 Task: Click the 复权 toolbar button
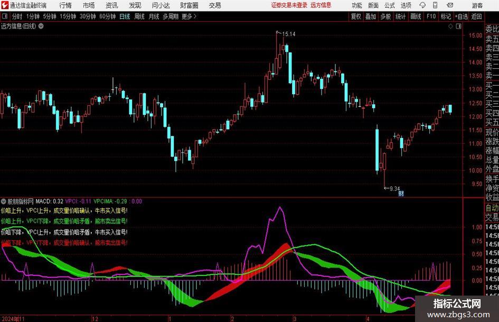tap(356, 16)
